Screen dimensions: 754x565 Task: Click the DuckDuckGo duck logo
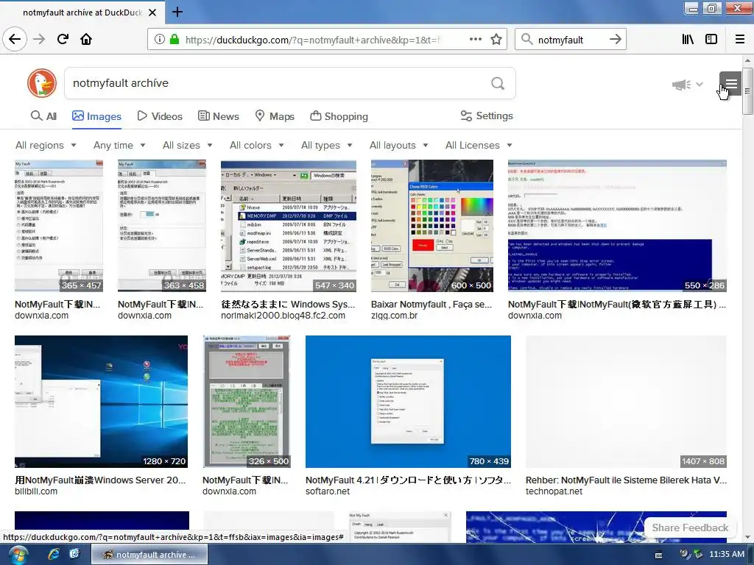42,83
